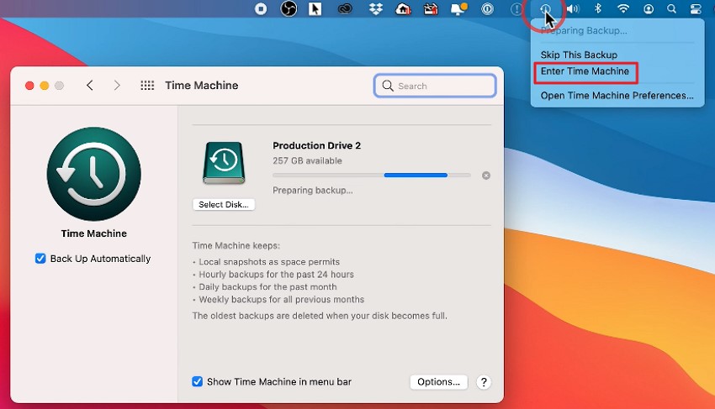Toggle Back Up Automatically checkbox
715x409 pixels.
(40, 259)
